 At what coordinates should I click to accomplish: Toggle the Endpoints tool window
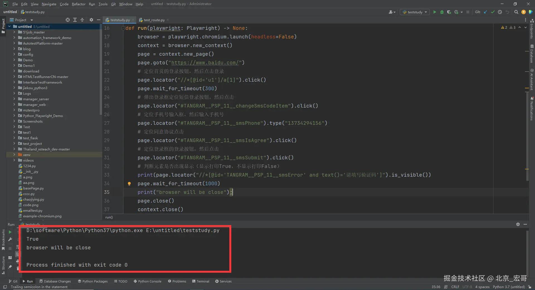point(532,29)
